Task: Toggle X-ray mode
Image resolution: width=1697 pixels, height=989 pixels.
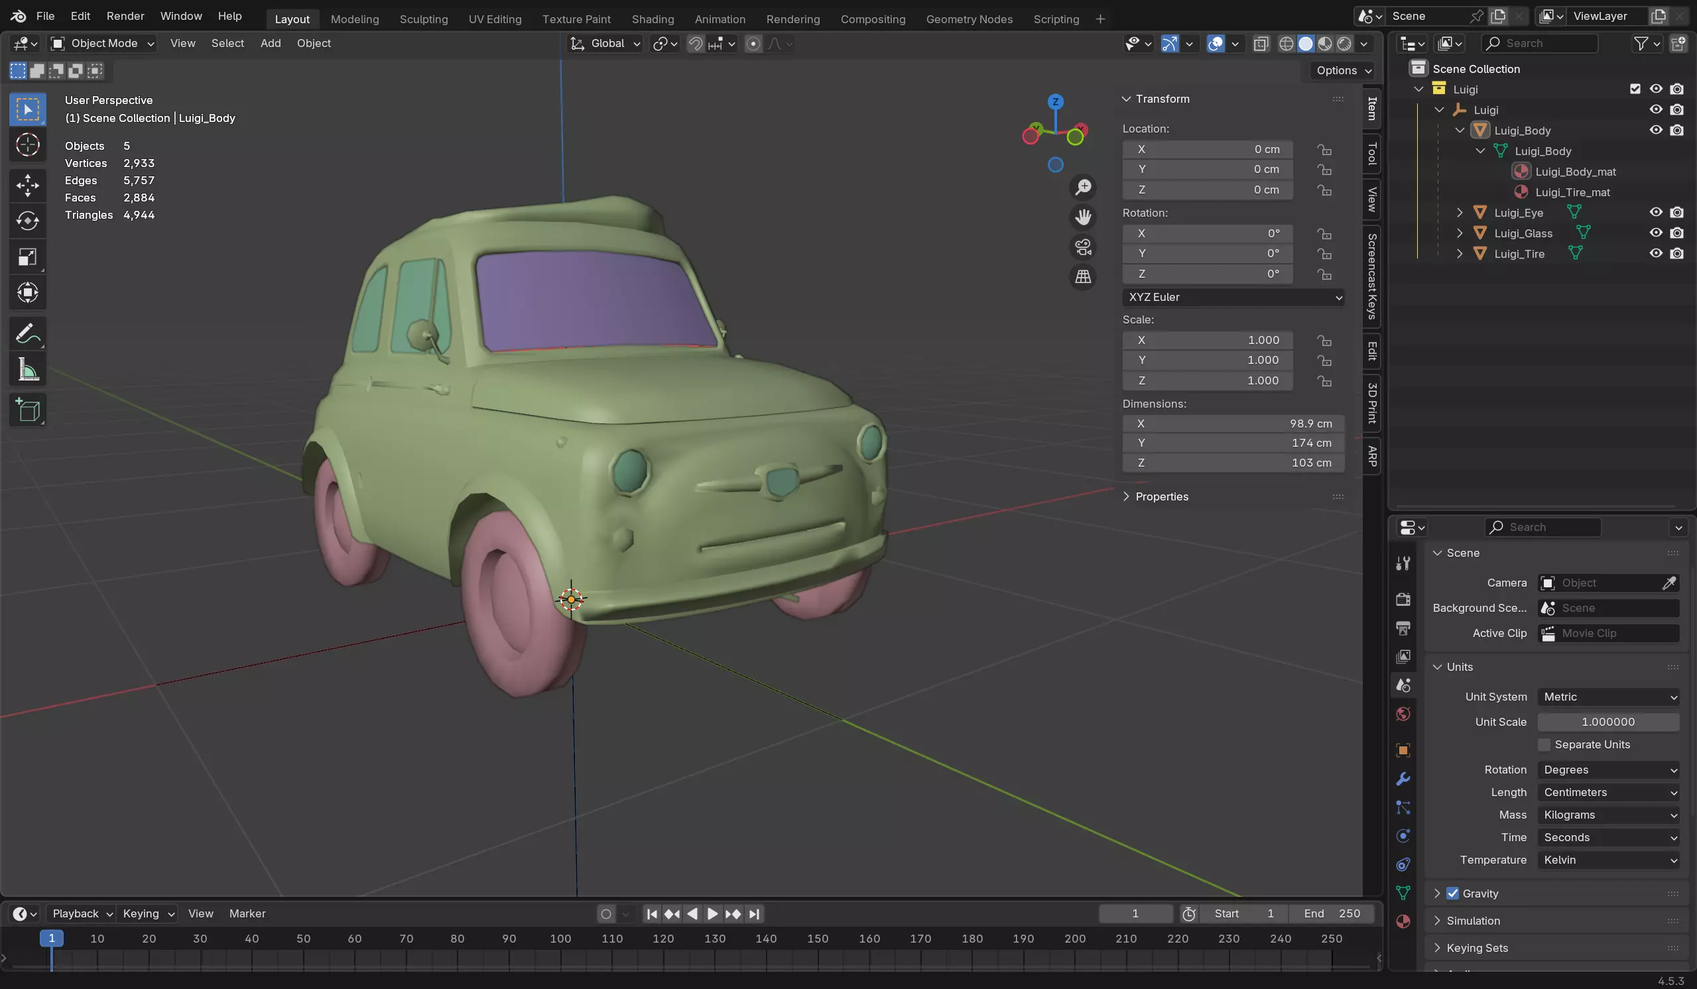Action: coord(1261,44)
